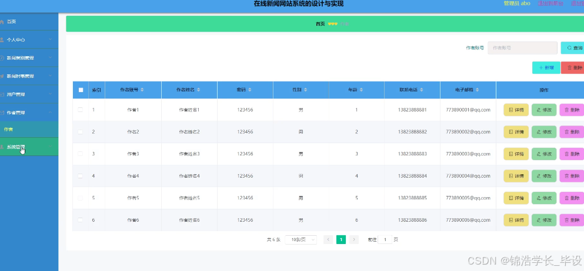Check the checkbox for row 作者4

tap(80, 176)
